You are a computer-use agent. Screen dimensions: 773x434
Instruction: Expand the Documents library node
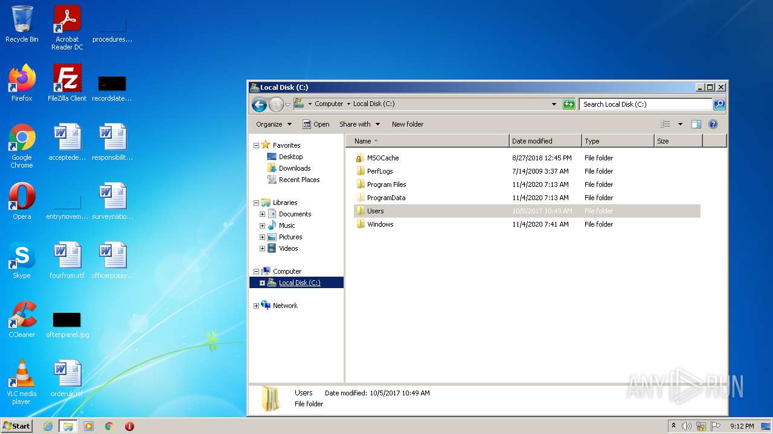262,214
